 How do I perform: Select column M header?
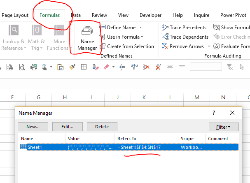197,97
